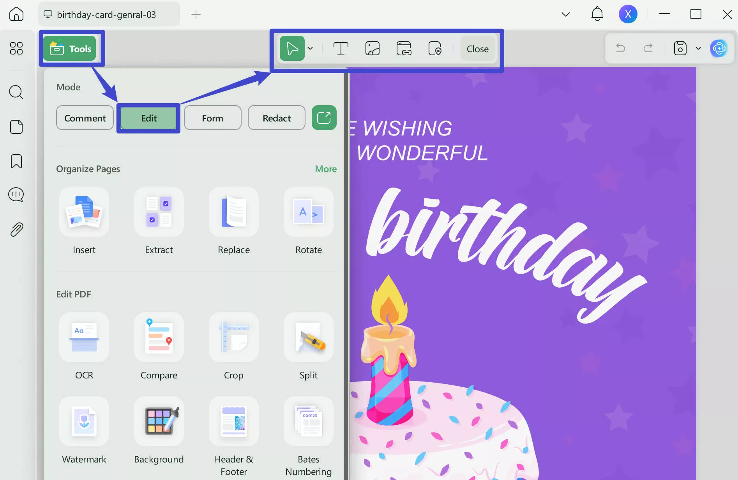Select the Image editing tool
Screen dimensions: 738x480
pyautogui.click(x=372, y=48)
